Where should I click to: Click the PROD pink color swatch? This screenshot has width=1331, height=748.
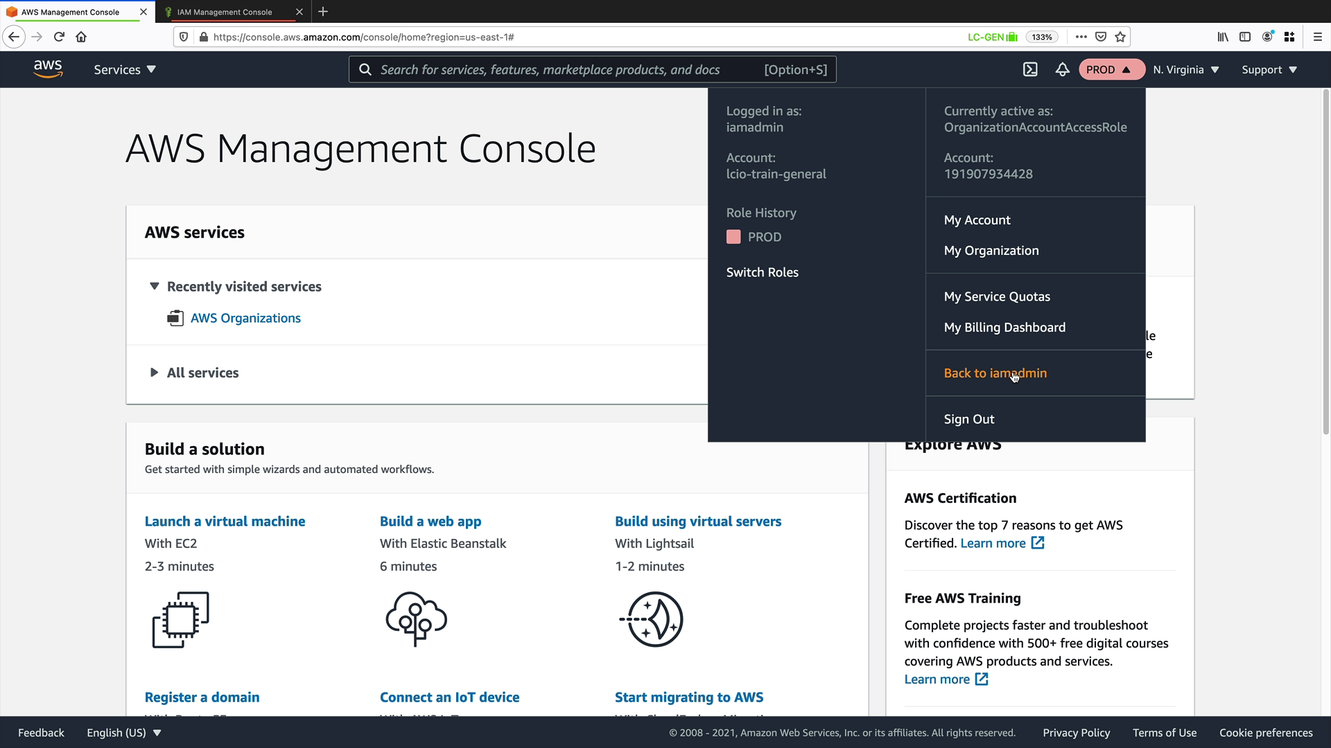pos(733,237)
